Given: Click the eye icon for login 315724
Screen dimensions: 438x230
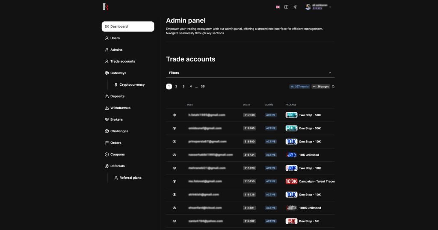Looking at the screenshot, I should point(175,155).
